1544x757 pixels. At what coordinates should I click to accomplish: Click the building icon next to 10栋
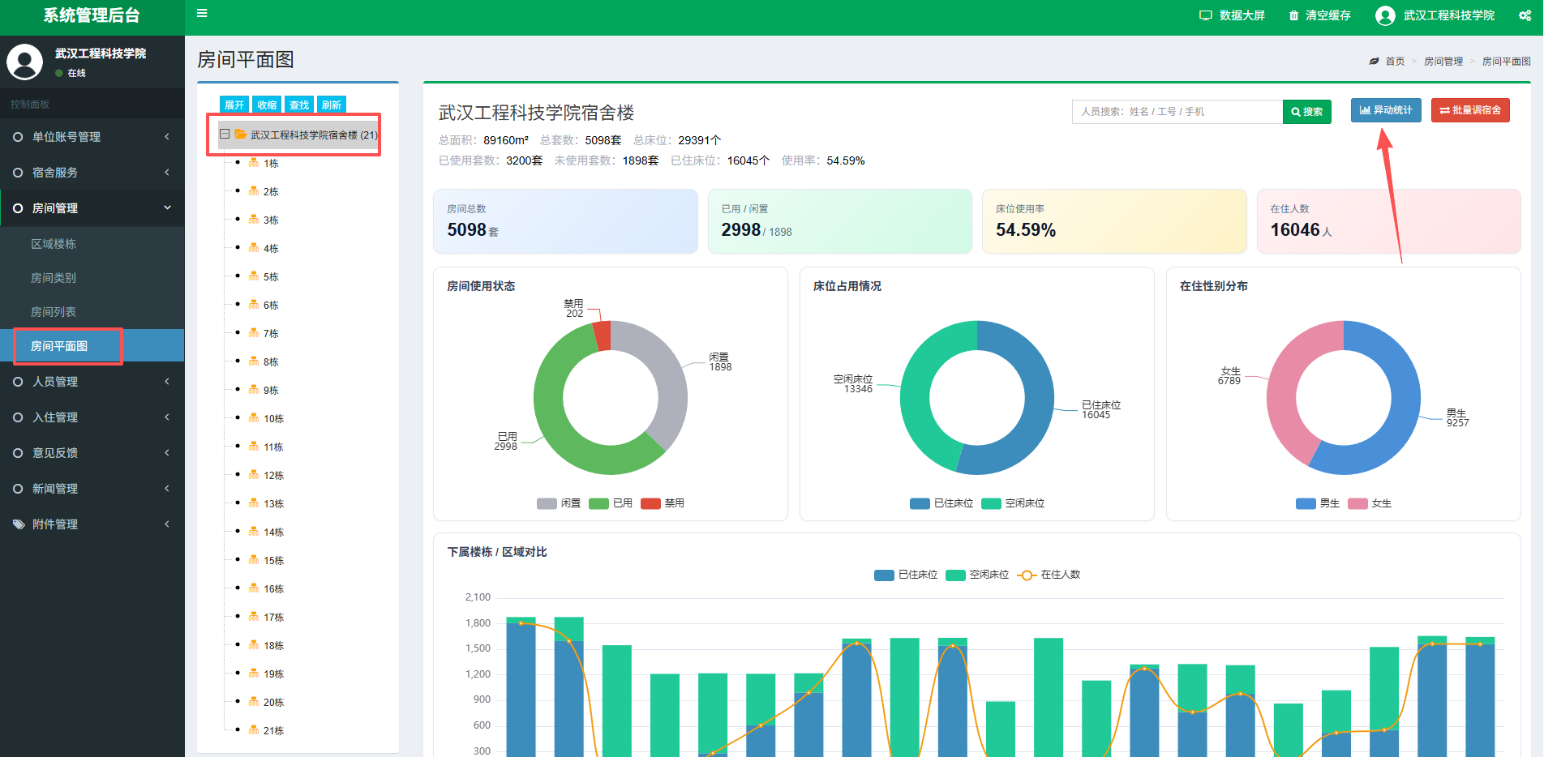tap(254, 418)
